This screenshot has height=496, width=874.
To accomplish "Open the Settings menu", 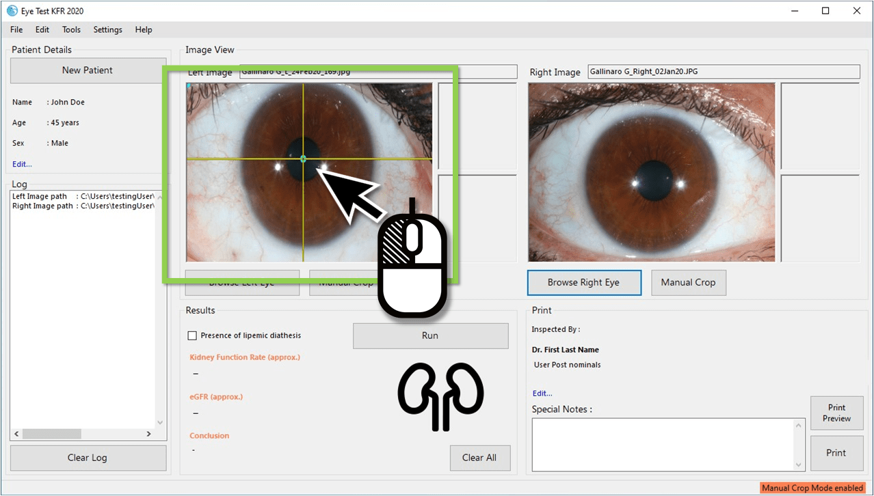I will pyautogui.click(x=108, y=29).
